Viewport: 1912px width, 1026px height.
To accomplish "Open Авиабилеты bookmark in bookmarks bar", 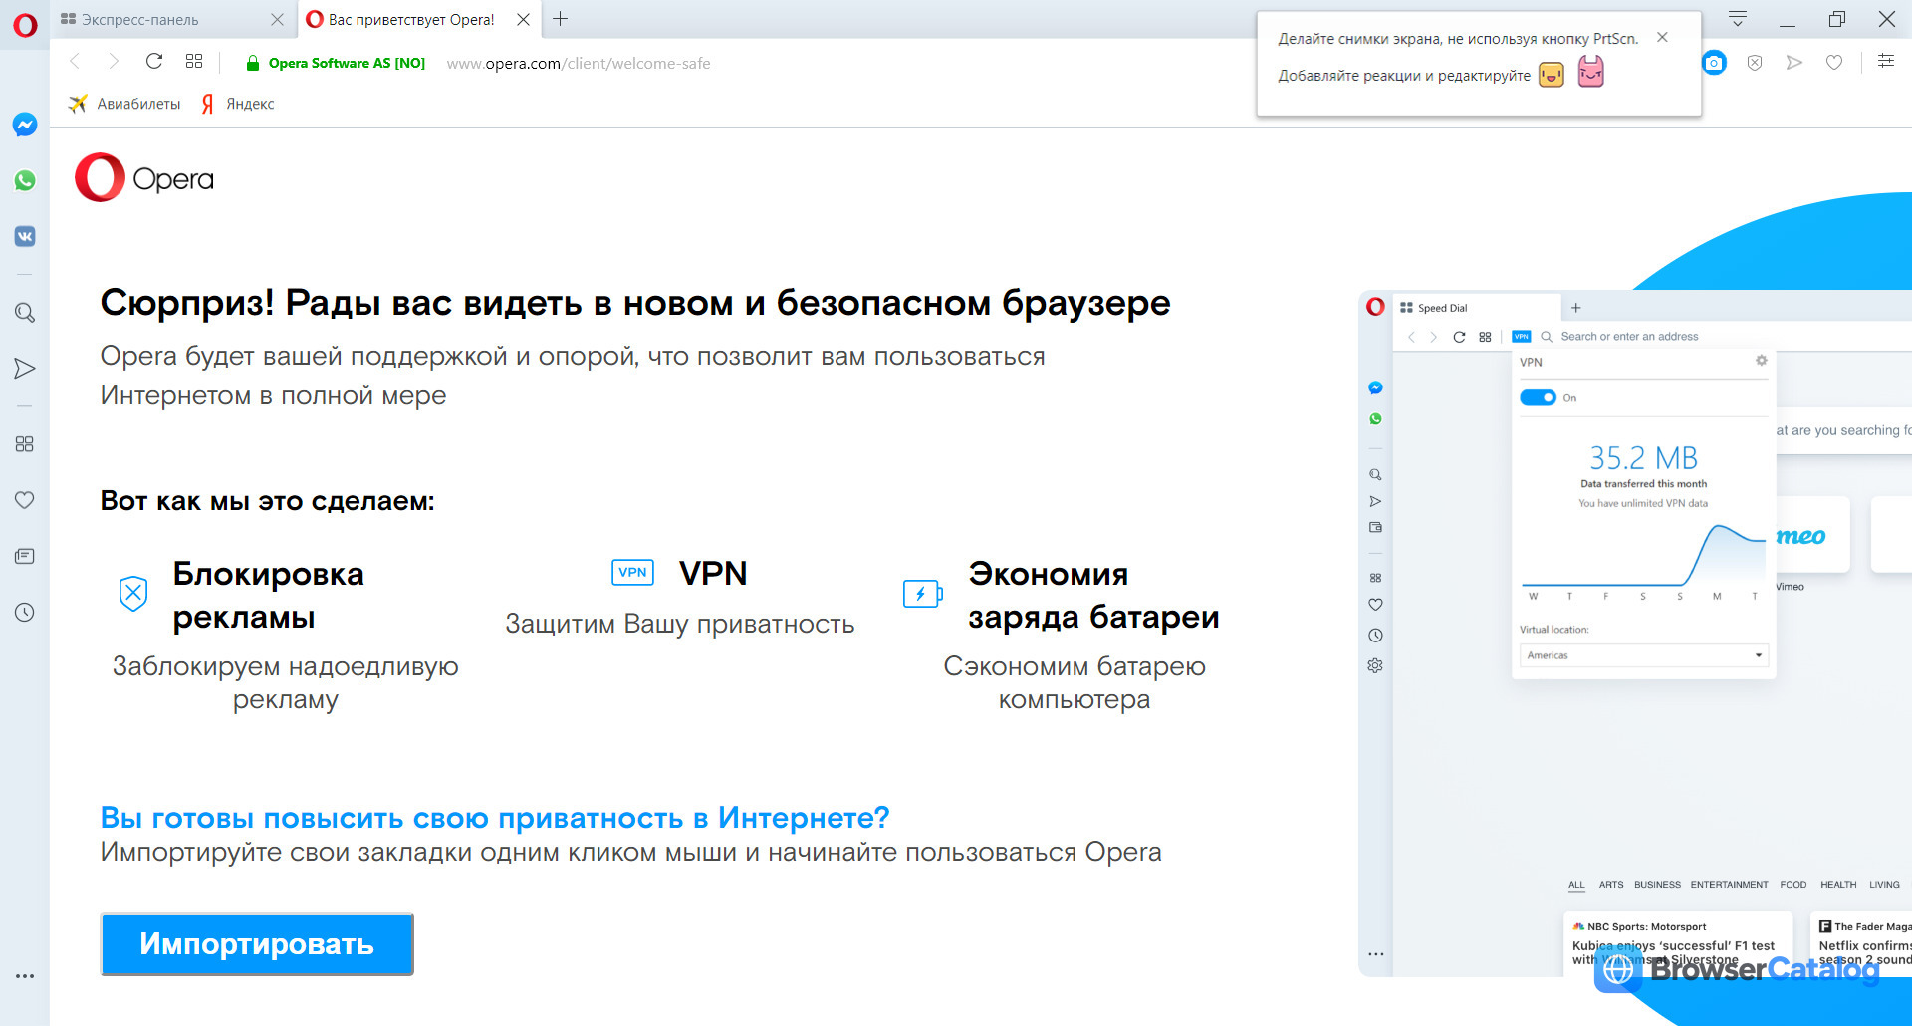I will (124, 104).
